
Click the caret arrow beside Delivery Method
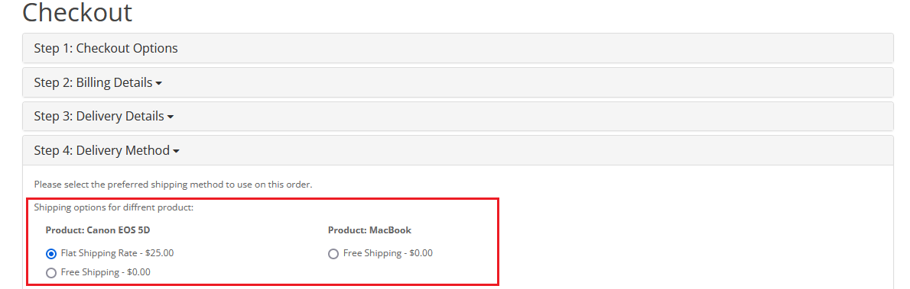tap(177, 152)
